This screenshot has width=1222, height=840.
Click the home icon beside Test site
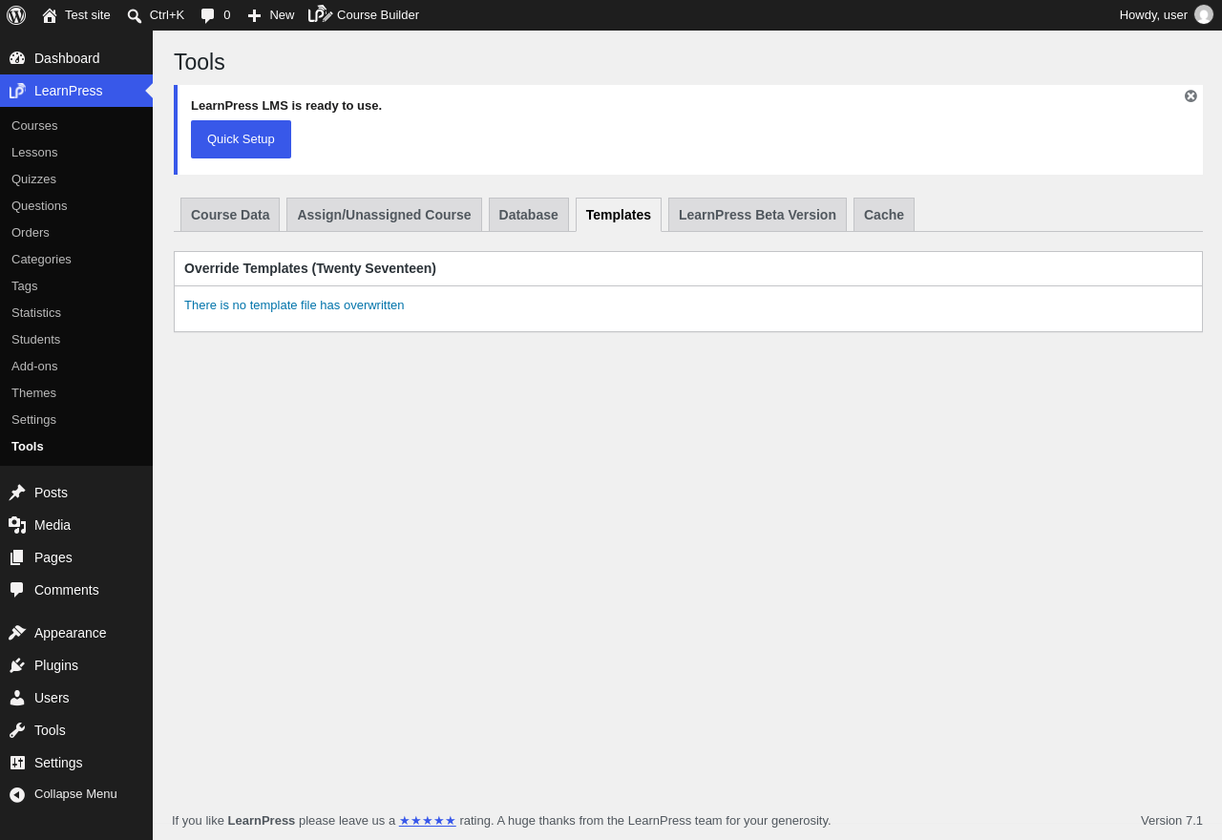click(50, 15)
